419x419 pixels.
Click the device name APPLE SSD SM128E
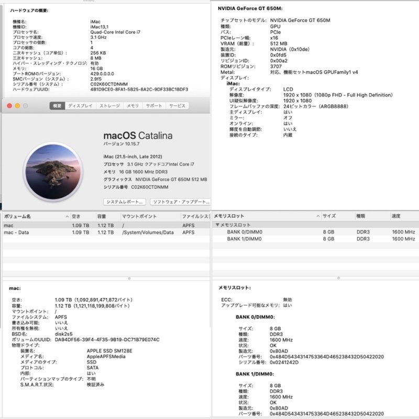pyautogui.click(x=109, y=351)
